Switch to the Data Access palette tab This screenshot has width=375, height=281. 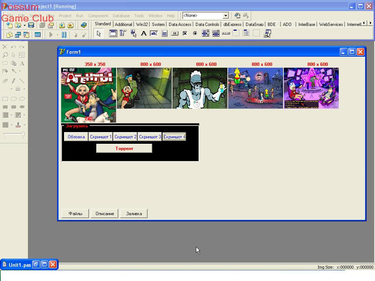pos(180,25)
